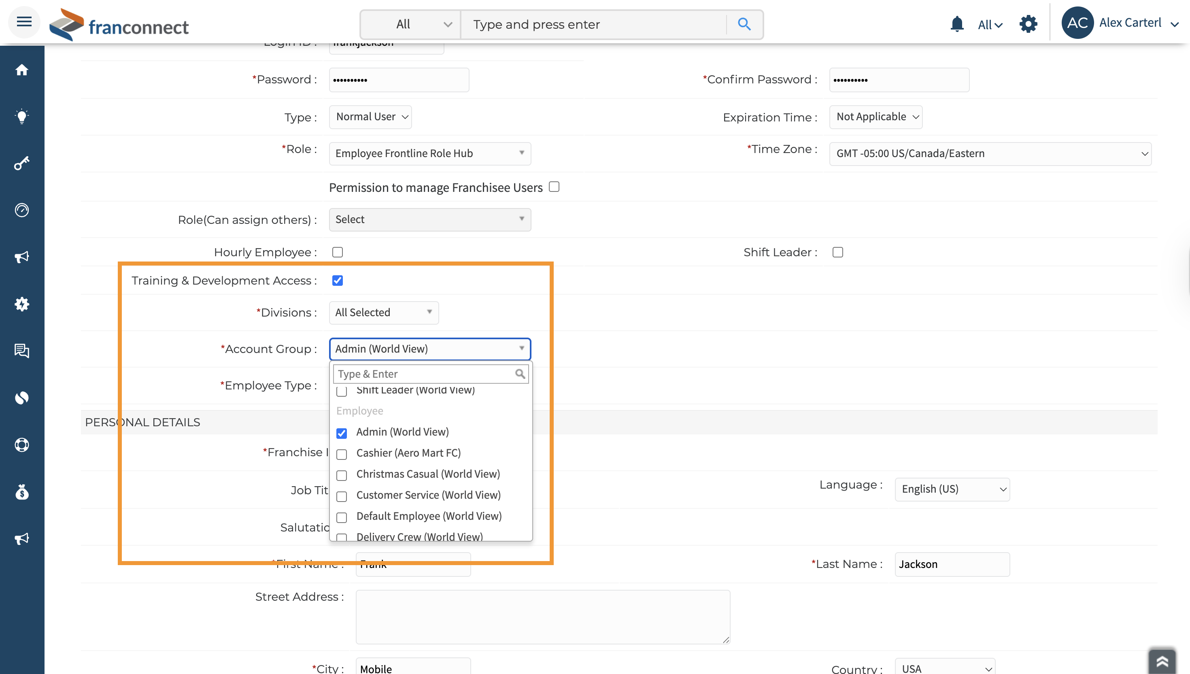Open the Time Zone dropdown
This screenshot has width=1190, height=674.
pyautogui.click(x=990, y=153)
